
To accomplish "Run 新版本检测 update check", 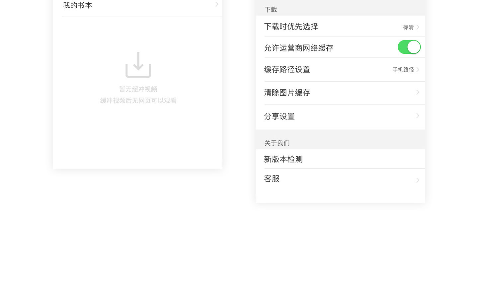I will point(283,159).
